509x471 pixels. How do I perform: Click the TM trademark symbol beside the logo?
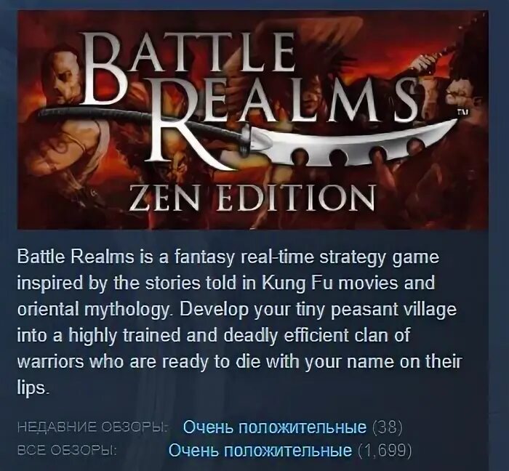[x=462, y=113]
